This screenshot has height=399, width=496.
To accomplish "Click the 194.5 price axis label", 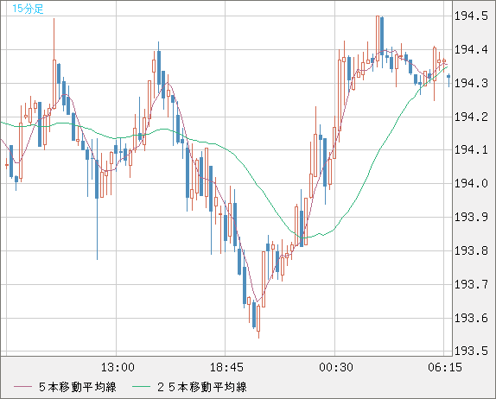I will (471, 16).
